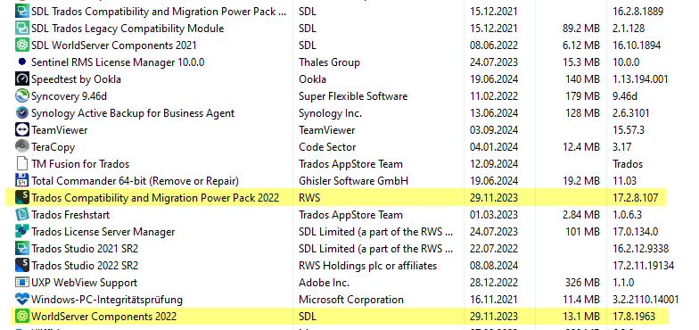The height and width of the screenshot is (330, 699).
Task: Click publisher Super Flexible Software
Action: coord(353,96)
